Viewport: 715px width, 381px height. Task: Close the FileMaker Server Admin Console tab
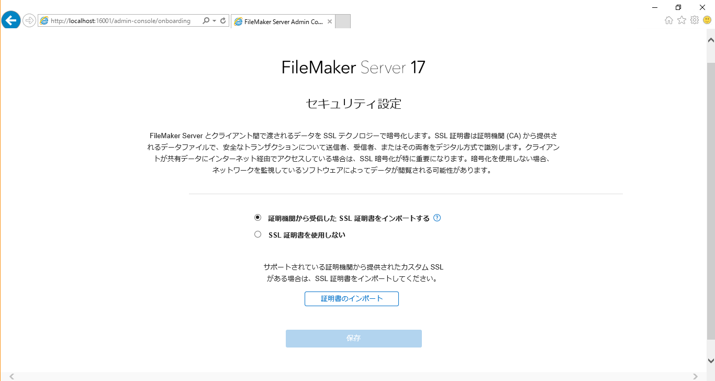(x=329, y=22)
